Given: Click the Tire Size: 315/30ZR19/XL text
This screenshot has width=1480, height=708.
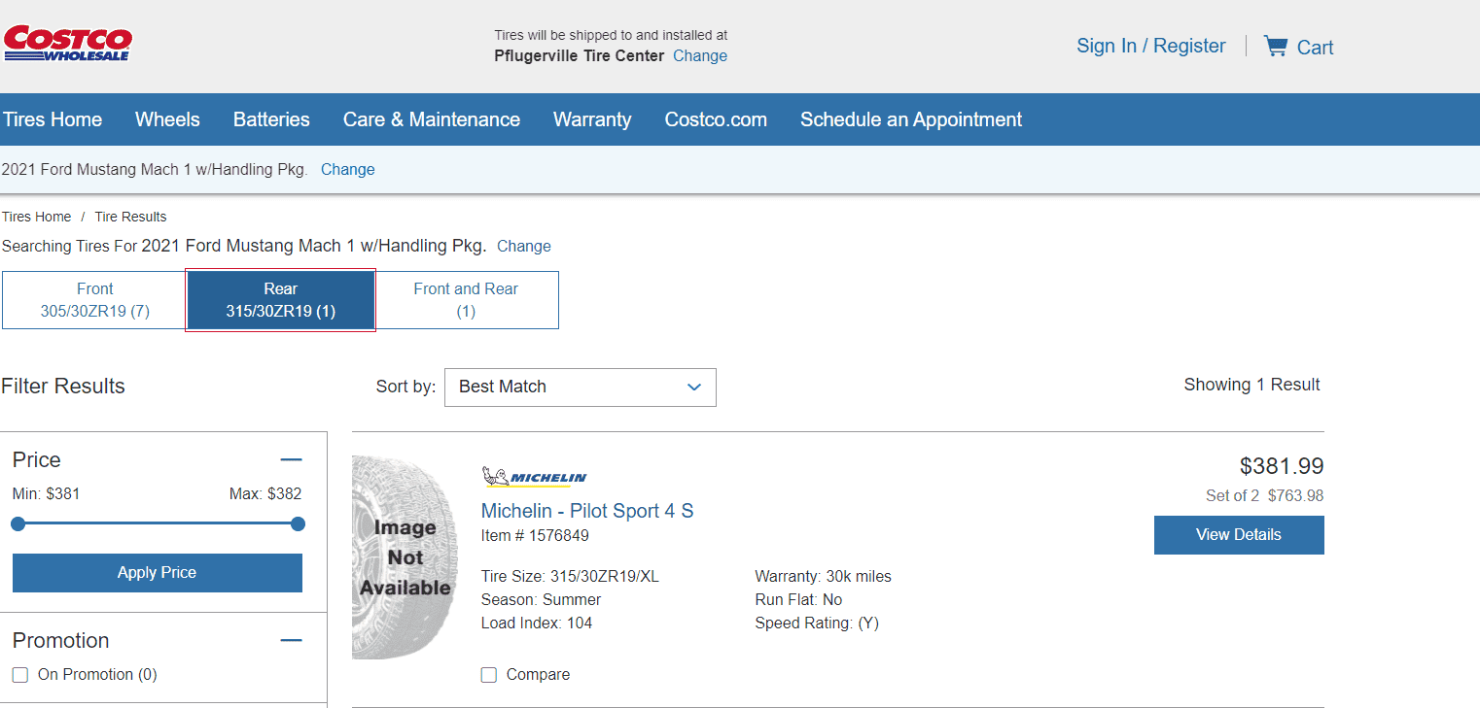Looking at the screenshot, I should [570, 577].
